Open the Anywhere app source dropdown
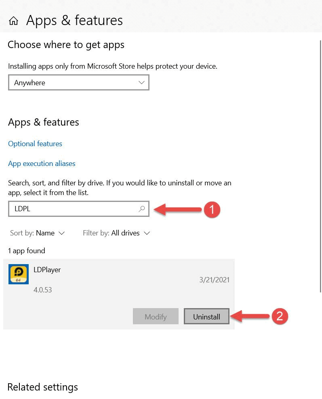The height and width of the screenshot is (399, 322). coord(79,83)
